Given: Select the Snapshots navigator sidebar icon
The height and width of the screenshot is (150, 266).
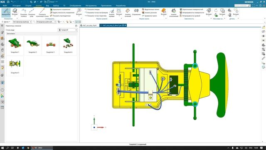Looking at the screenshot, I should [2, 62].
